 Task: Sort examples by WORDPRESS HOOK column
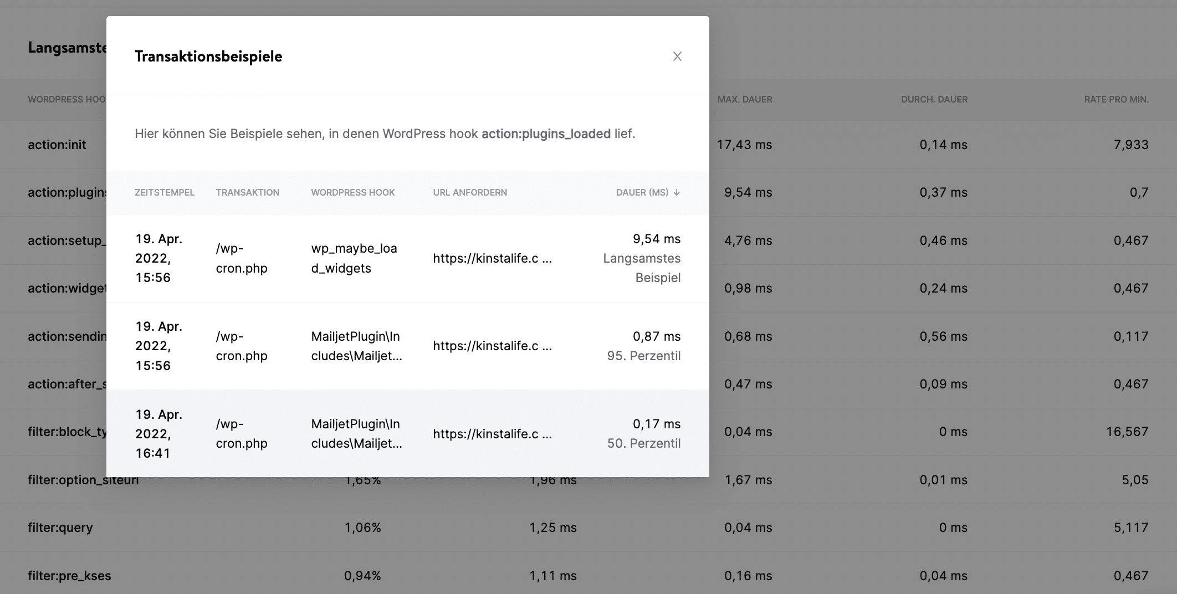point(352,192)
